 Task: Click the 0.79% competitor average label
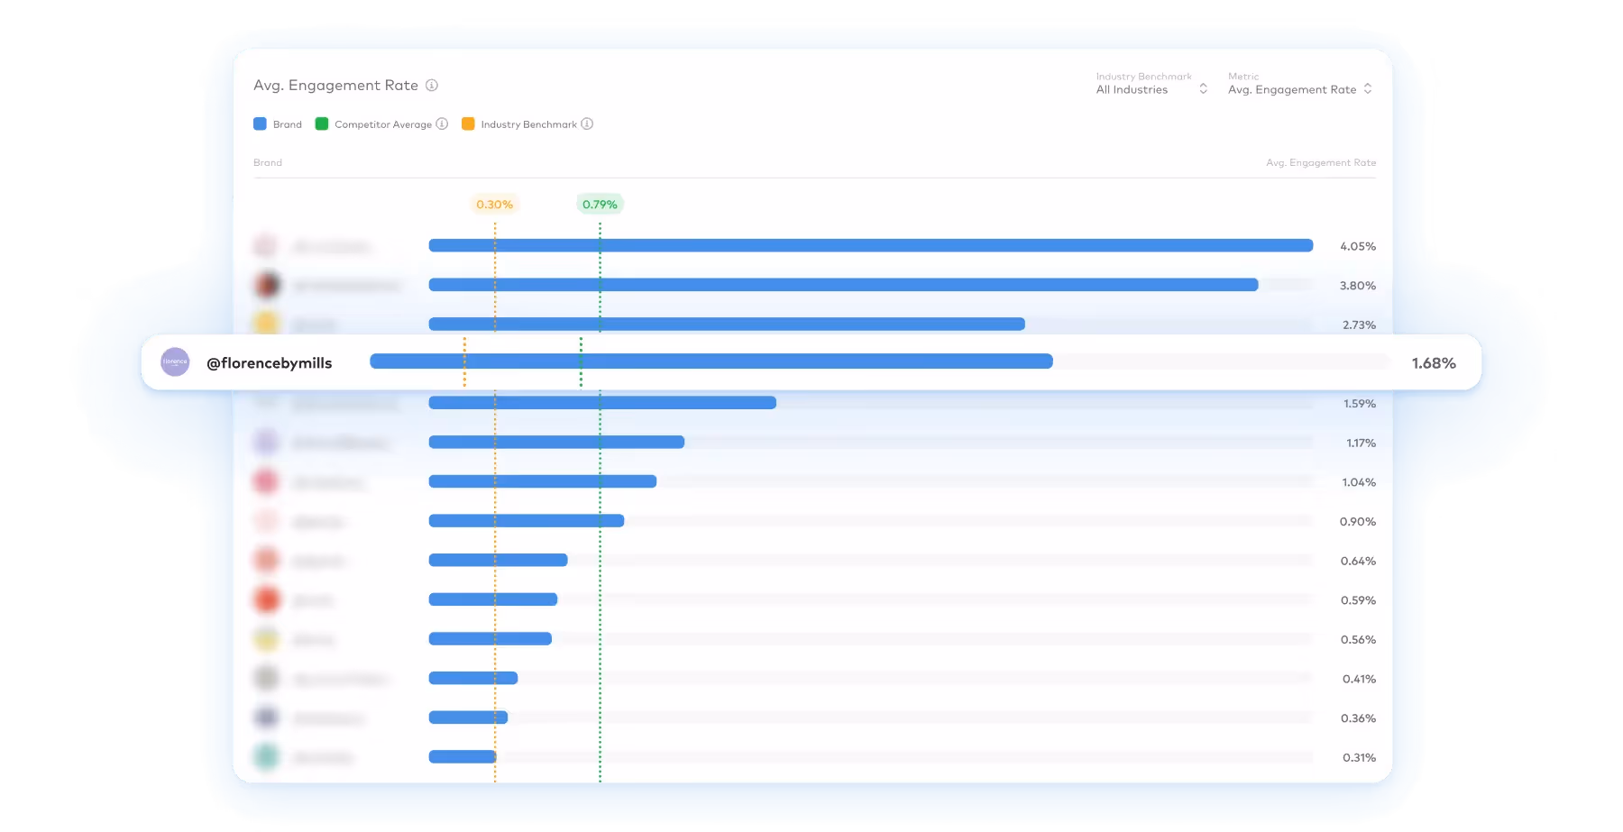[x=599, y=204]
